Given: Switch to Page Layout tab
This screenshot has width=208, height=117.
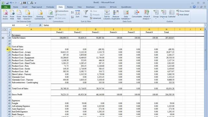Looking at the screenshot, I should click(37, 7).
